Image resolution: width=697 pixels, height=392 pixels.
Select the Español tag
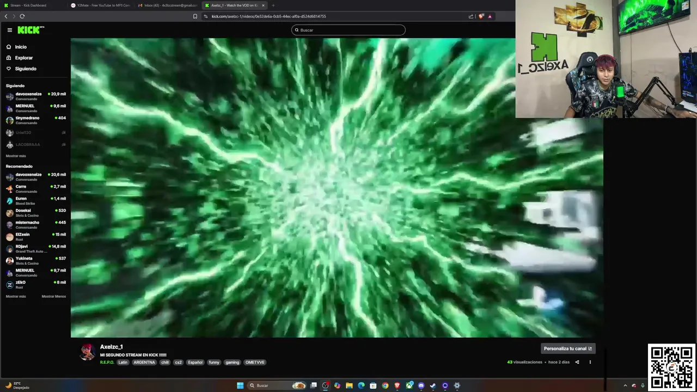coord(195,362)
